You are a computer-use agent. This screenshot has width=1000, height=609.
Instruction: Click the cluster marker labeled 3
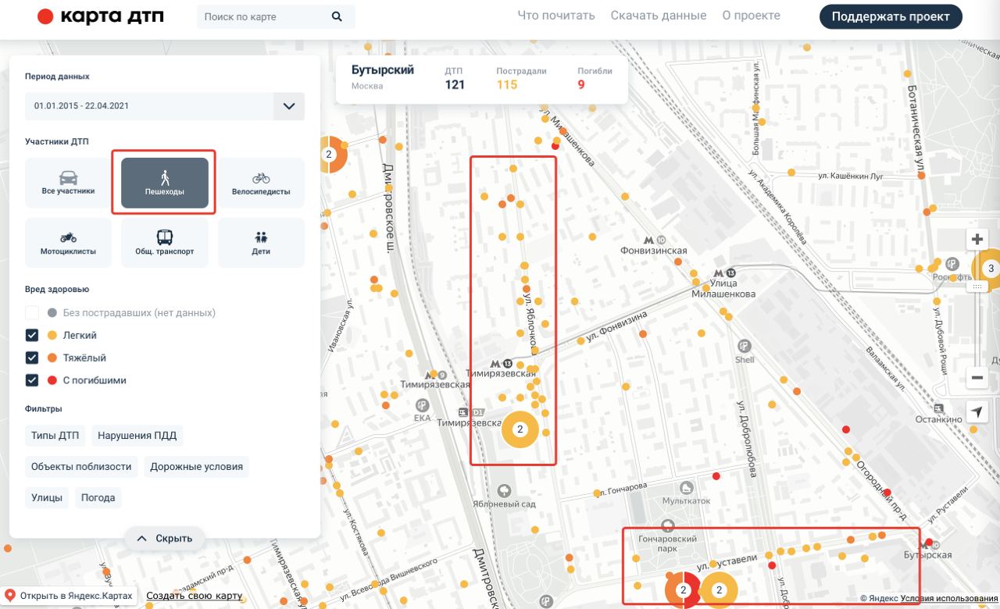pos(990,269)
